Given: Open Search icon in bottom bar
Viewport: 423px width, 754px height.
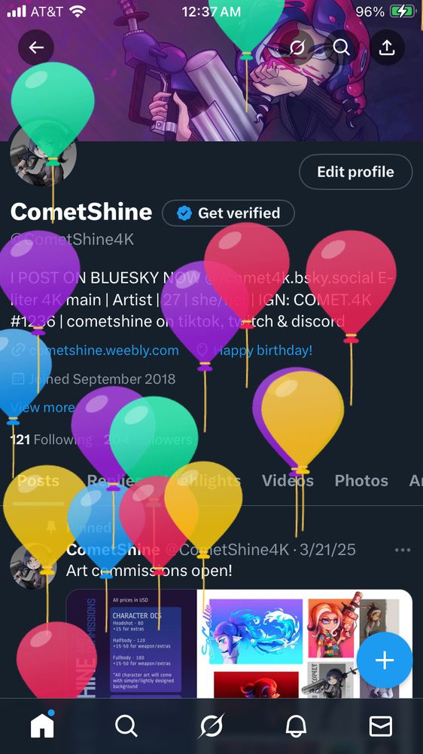Looking at the screenshot, I should pos(126,726).
